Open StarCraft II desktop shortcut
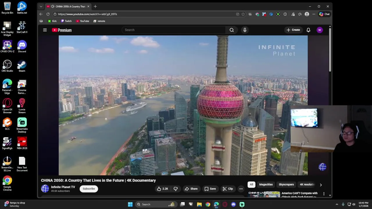The height and width of the screenshot is (209, 372). pos(22,27)
